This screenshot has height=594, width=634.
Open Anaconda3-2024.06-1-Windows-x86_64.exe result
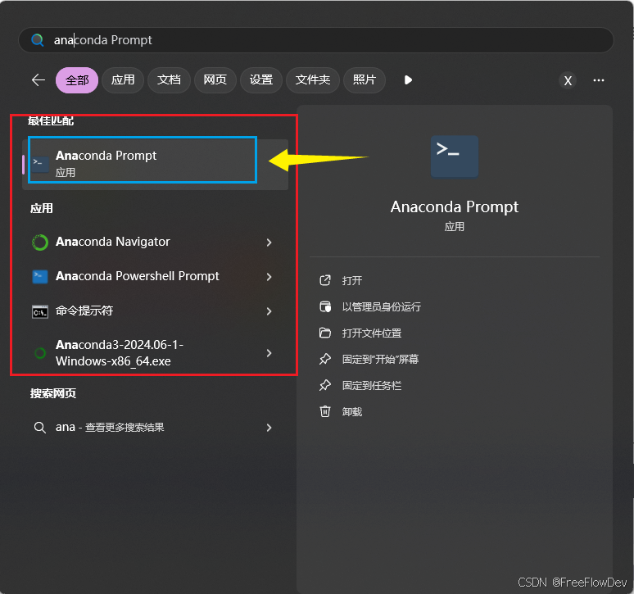(x=156, y=353)
